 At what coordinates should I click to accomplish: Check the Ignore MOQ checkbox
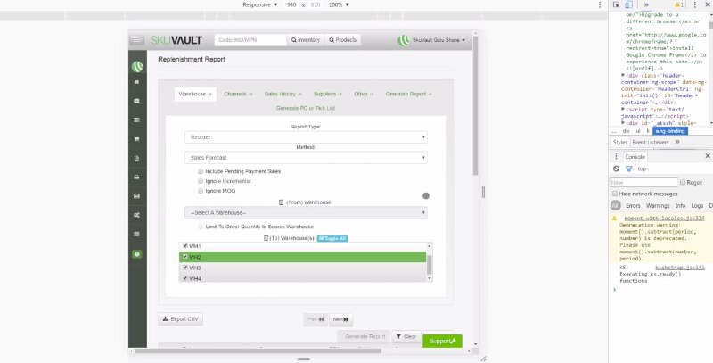(201, 190)
